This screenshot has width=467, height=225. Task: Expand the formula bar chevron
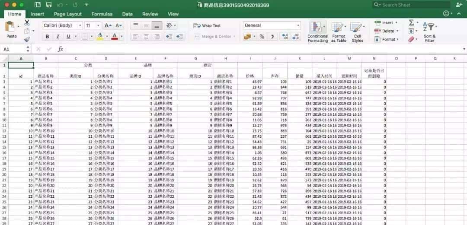click(x=464, y=49)
